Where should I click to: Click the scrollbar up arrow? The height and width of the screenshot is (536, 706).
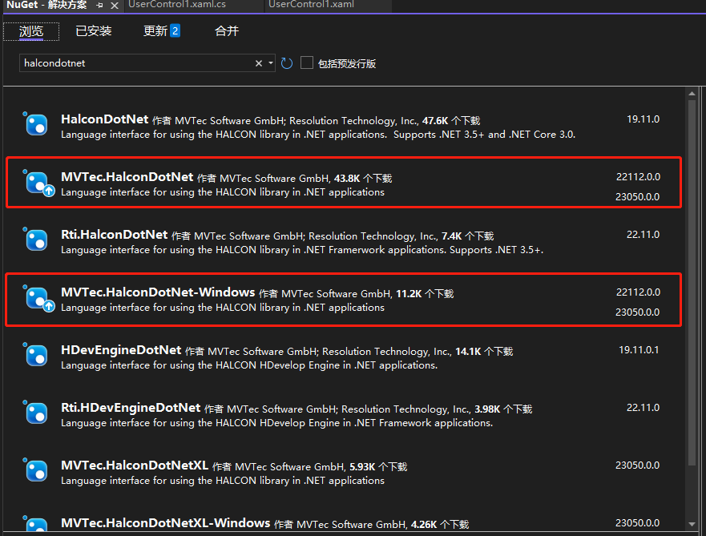click(x=692, y=94)
